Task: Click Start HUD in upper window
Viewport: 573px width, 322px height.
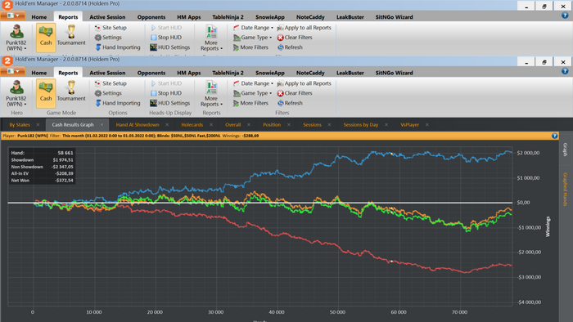Action: pos(166,27)
